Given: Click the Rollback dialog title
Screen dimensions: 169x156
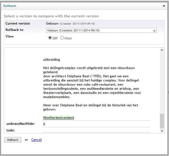Looking at the screenshot, I should coord(10,6).
